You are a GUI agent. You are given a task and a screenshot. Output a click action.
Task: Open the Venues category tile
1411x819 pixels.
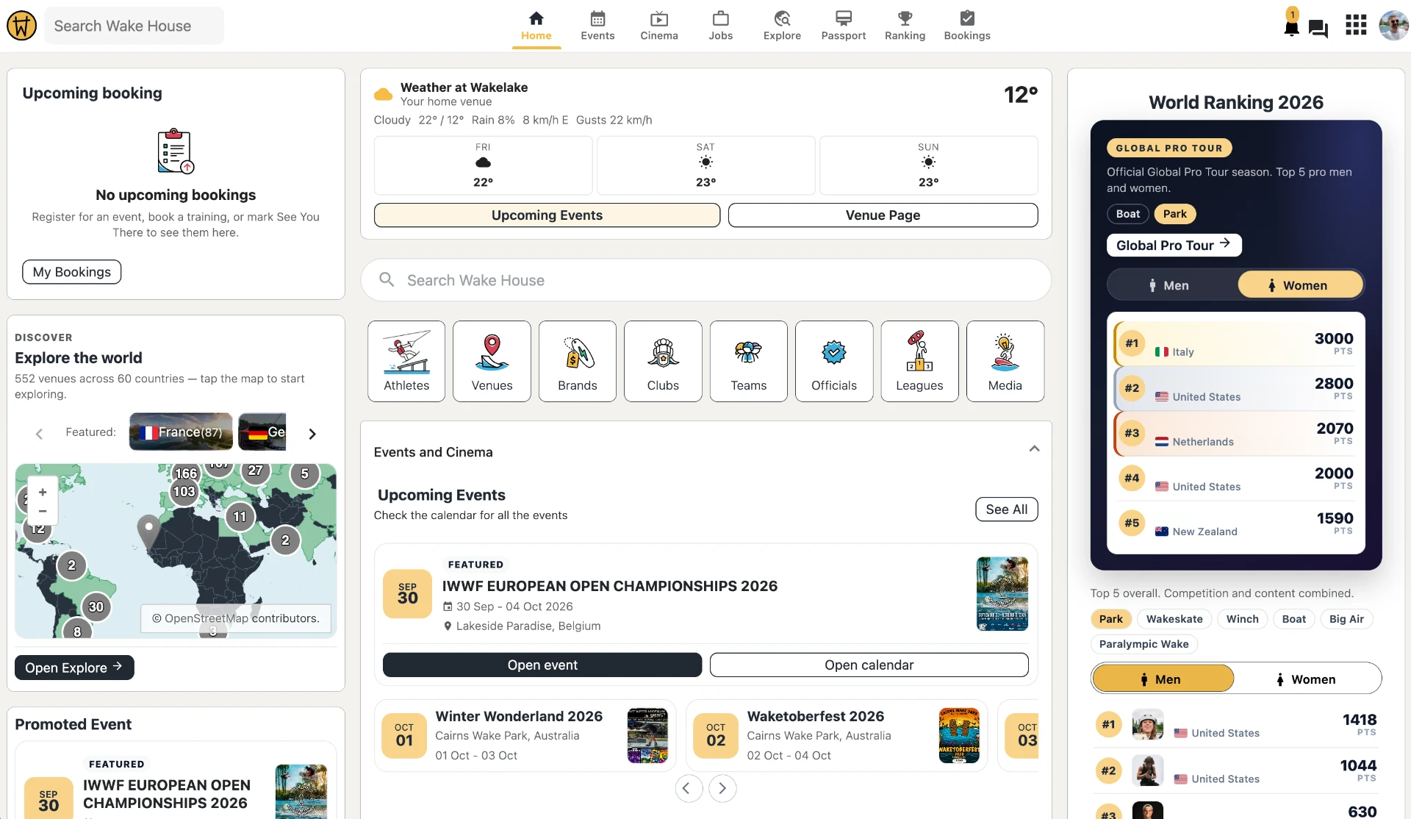coord(492,361)
